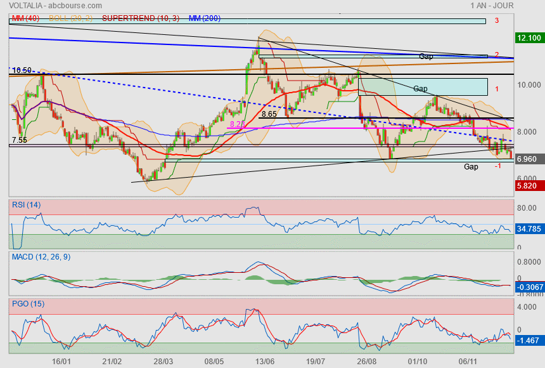Click the large Gap box labeled 1
This screenshot has height=368, width=545.
423,87
